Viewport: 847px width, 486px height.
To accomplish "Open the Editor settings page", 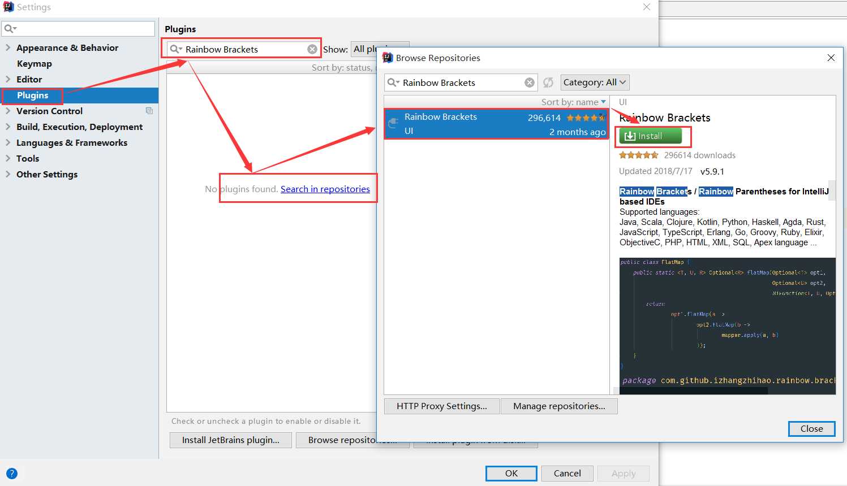I will [x=29, y=79].
